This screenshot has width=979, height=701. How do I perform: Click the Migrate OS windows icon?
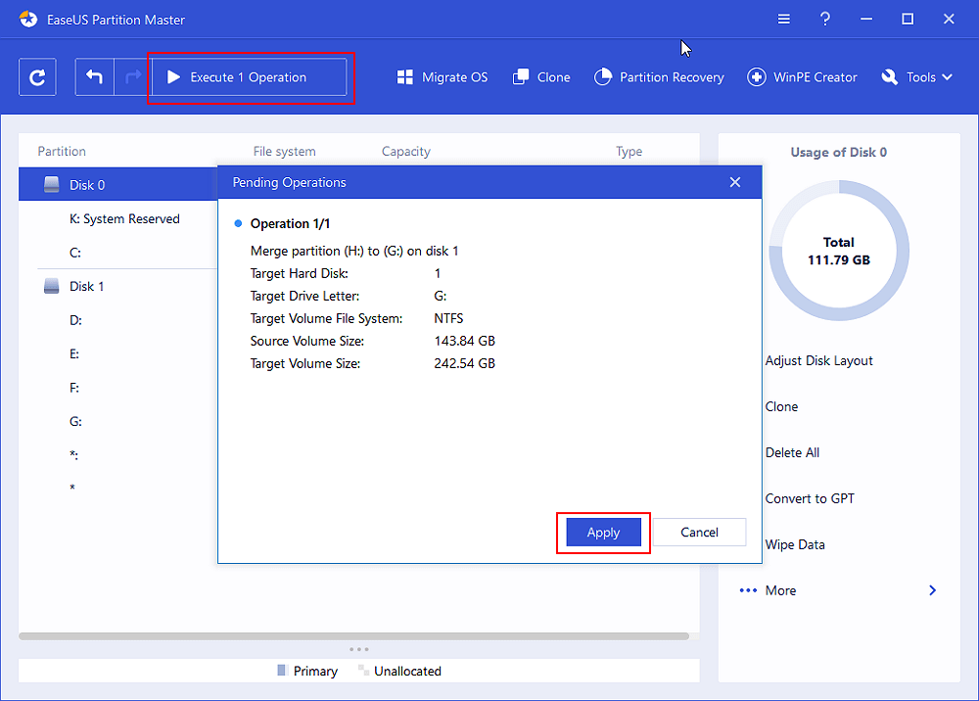click(x=404, y=77)
